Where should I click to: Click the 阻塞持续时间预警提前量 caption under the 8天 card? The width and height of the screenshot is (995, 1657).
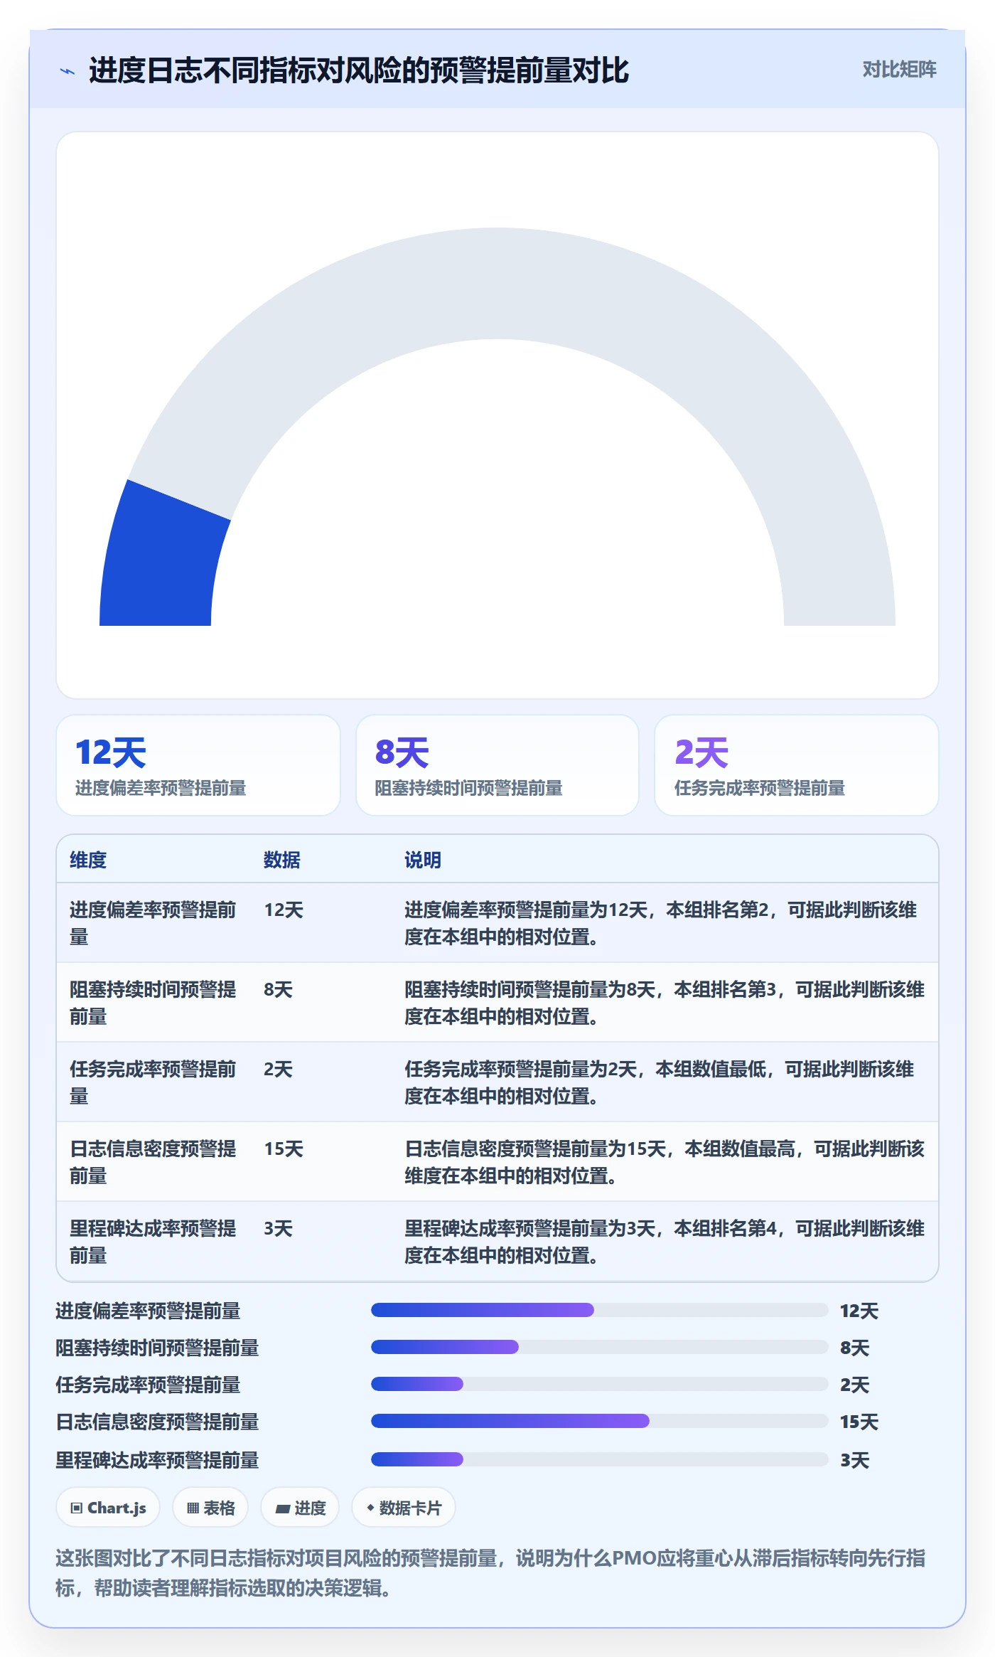point(469,788)
